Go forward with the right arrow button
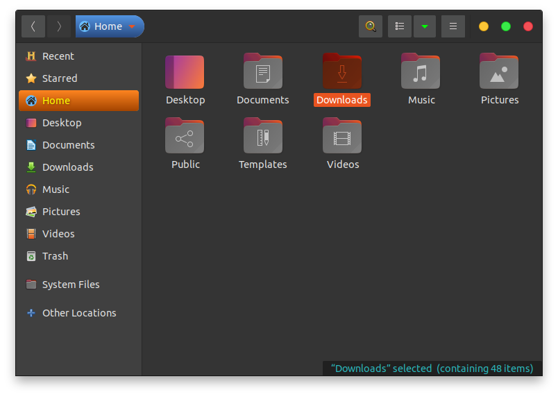The image size is (558, 397). click(x=59, y=26)
